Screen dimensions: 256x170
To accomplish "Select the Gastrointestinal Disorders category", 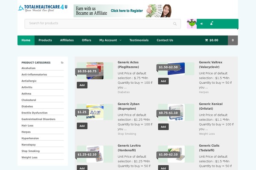I will tap(38, 119).
